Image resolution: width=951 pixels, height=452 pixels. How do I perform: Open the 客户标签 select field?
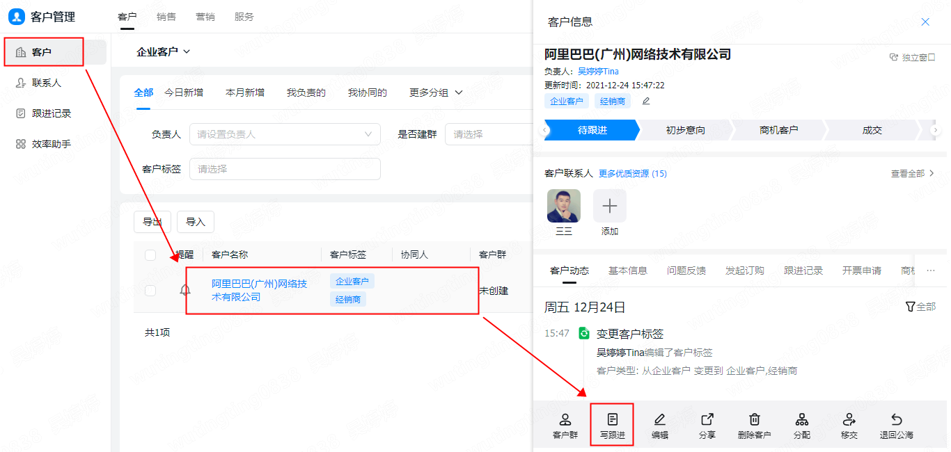pyautogui.click(x=285, y=169)
